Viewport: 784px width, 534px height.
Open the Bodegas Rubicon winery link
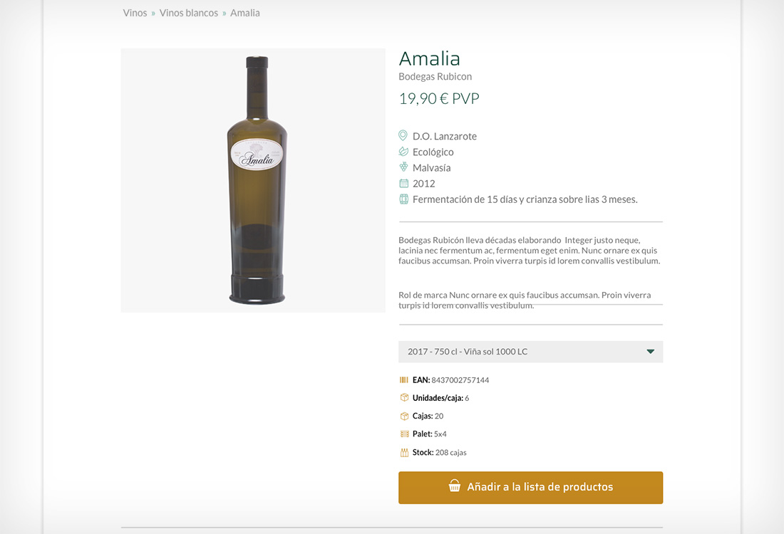[x=435, y=76]
